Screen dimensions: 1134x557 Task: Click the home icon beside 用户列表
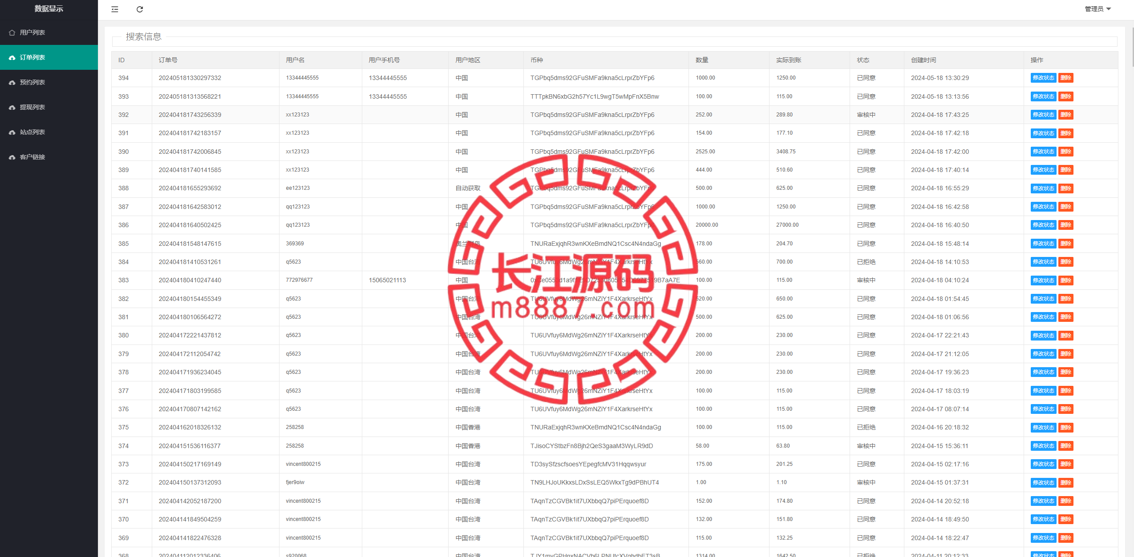point(12,32)
